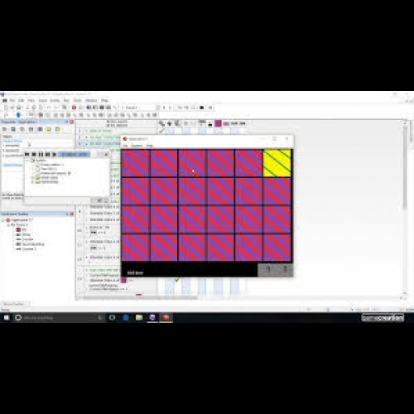Stop the application from the debugger bar
This screenshot has height=414, width=414.
(34, 155)
